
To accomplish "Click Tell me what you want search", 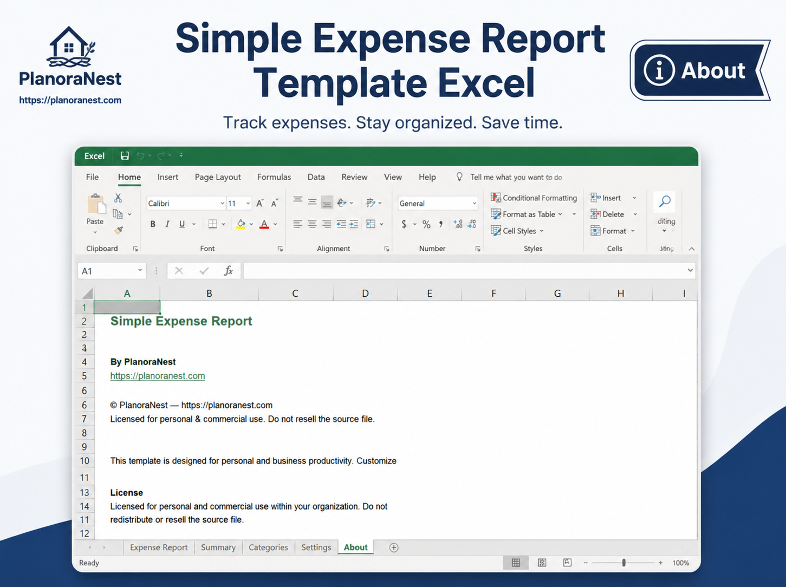I will [516, 177].
